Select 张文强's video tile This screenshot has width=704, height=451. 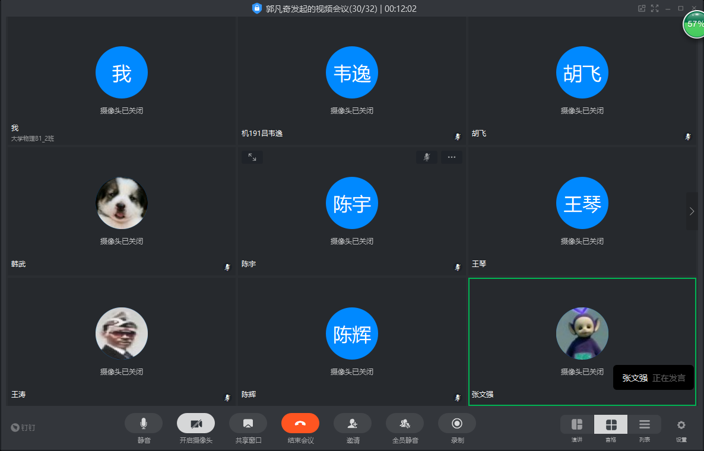tap(582, 341)
